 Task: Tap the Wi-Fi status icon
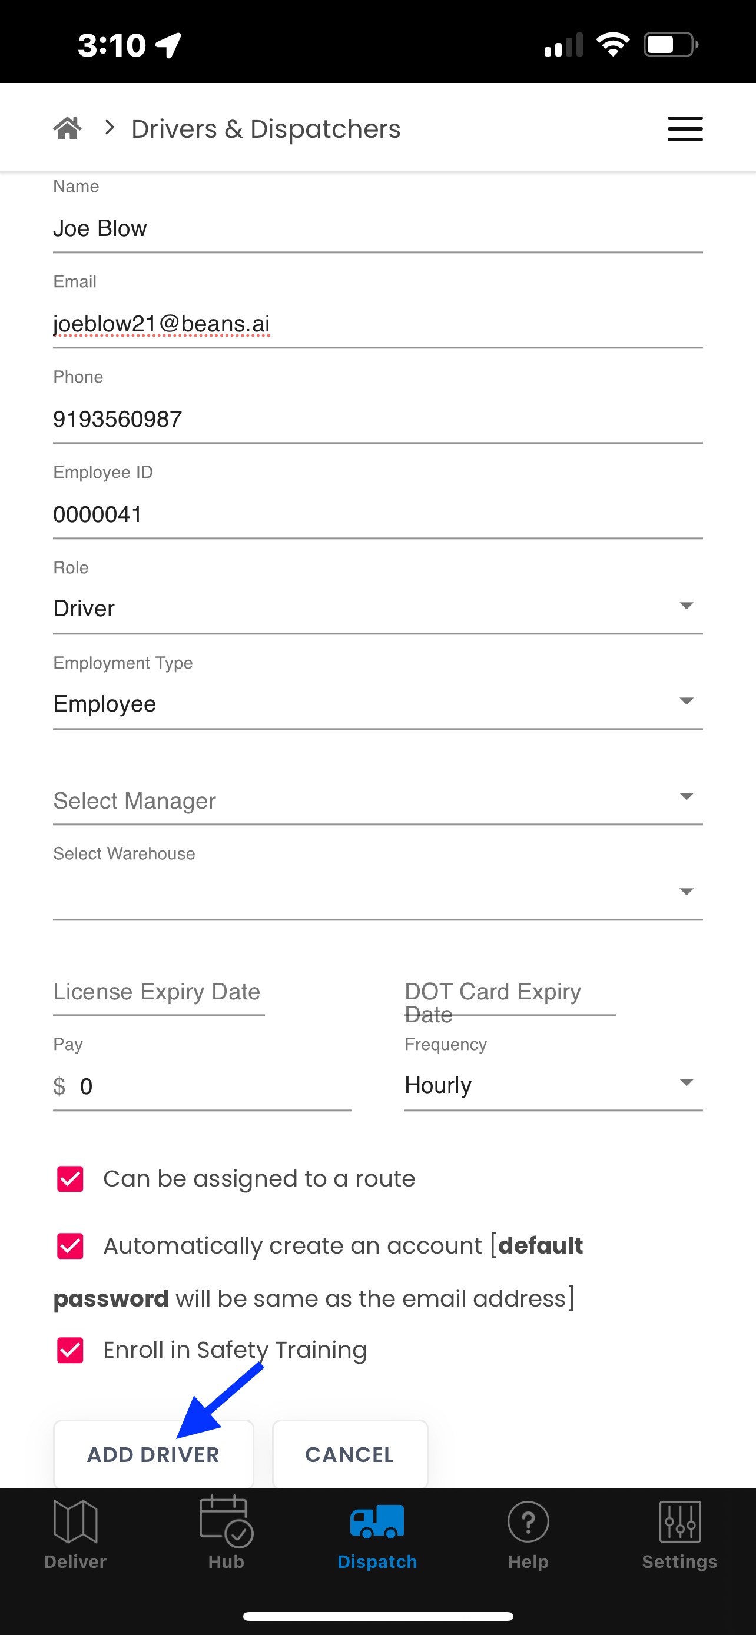(x=612, y=44)
